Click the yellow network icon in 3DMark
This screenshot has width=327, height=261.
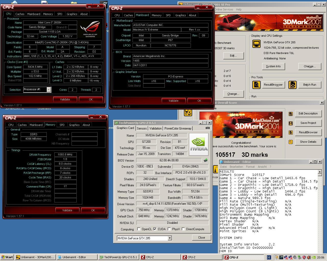(x=188, y=112)
